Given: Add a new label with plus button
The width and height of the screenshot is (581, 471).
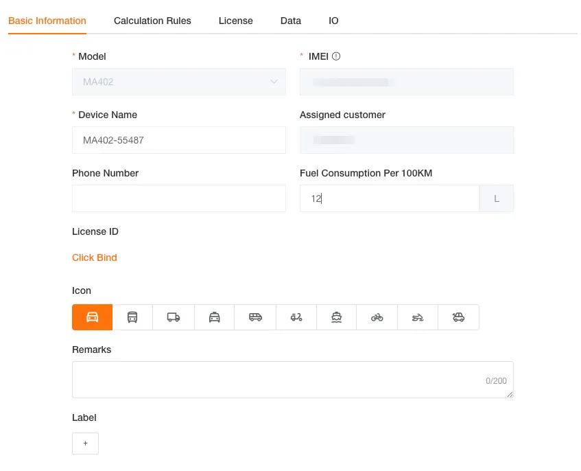Looking at the screenshot, I should (85, 444).
